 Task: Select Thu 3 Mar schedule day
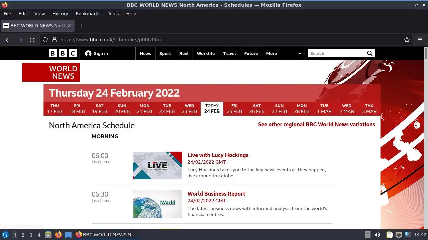tap(369, 109)
